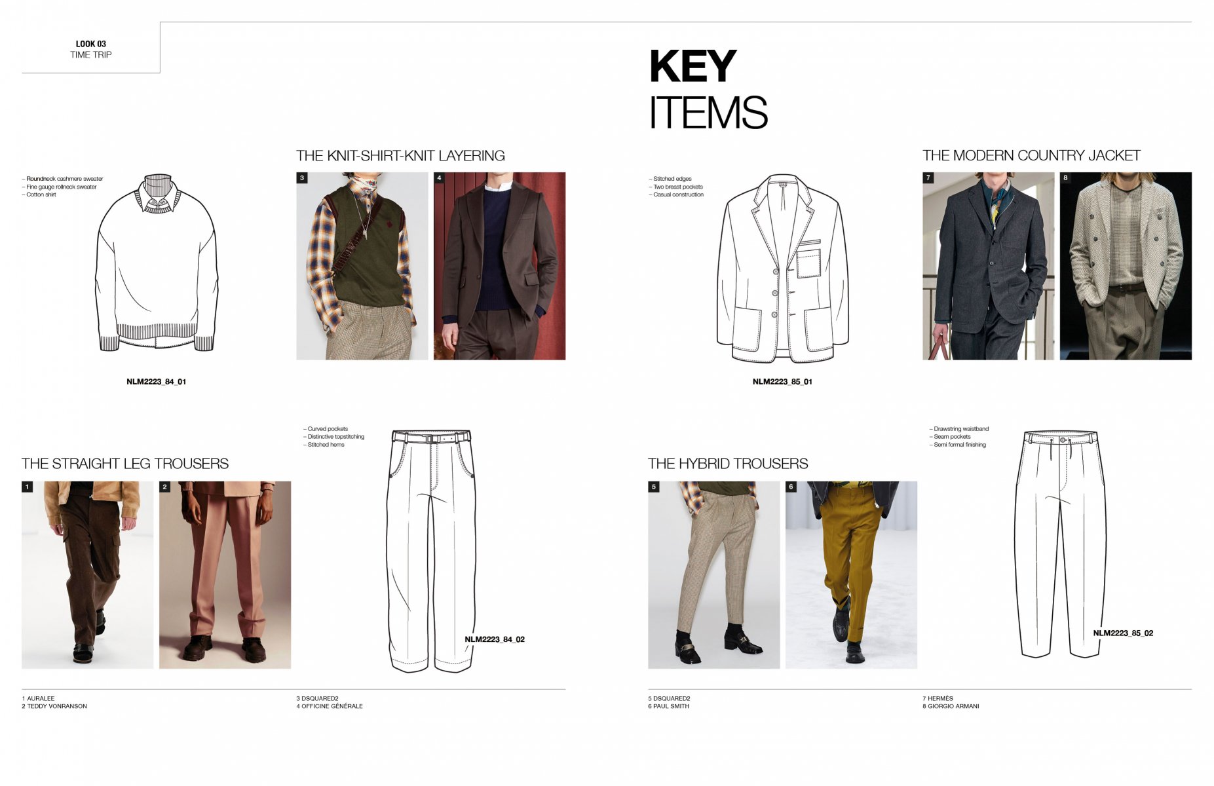This screenshot has height=786, width=1214.
Task: Open the Paul Smith mustard trousers photo
Action: [851, 575]
